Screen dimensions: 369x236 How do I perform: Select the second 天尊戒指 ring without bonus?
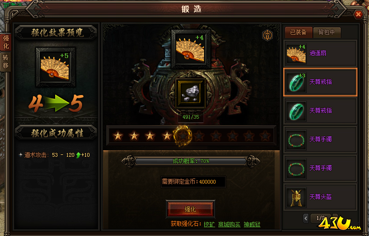coord(320,111)
